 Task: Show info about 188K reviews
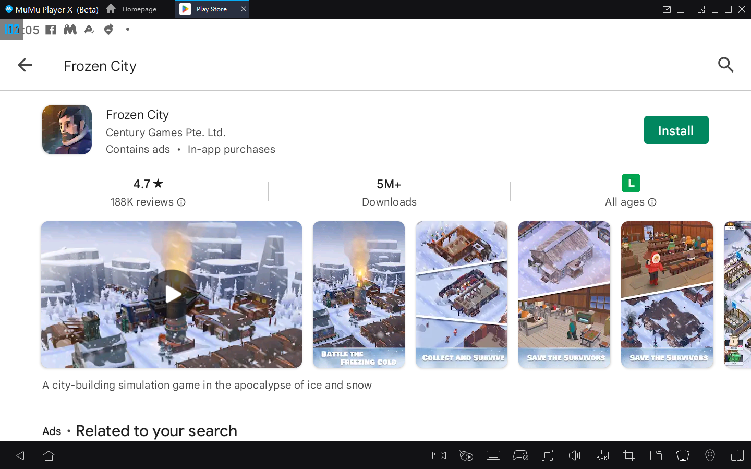coord(181,202)
